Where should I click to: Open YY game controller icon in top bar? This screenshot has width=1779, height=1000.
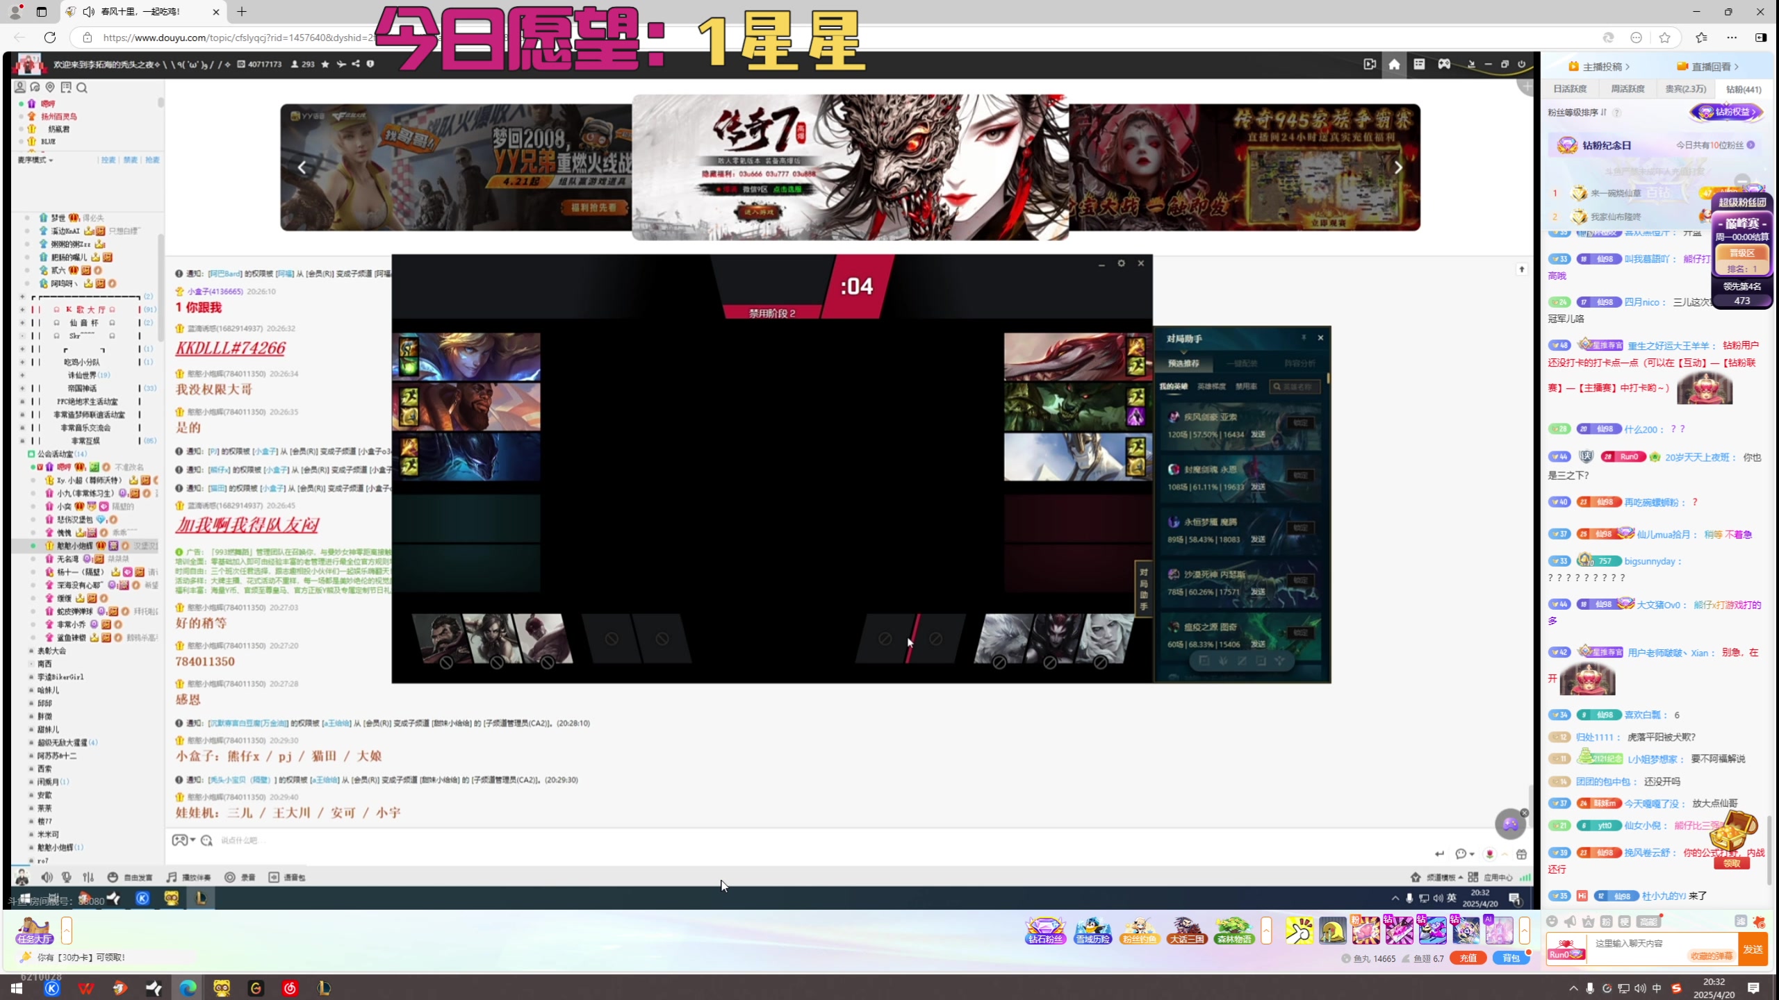point(1444,64)
